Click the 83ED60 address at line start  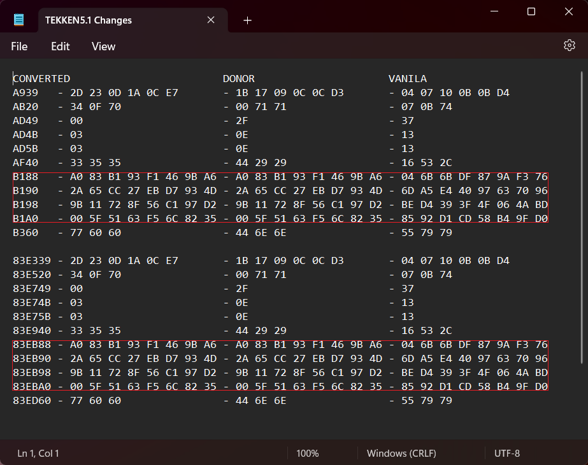click(32, 400)
